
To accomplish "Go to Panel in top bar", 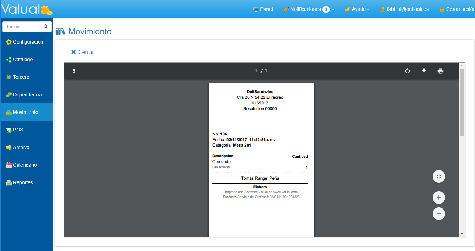I will pos(263,9).
